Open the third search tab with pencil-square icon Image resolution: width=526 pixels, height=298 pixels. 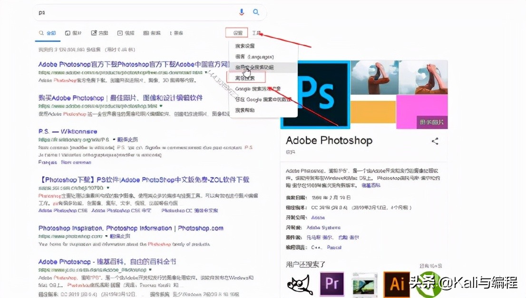click(x=99, y=33)
